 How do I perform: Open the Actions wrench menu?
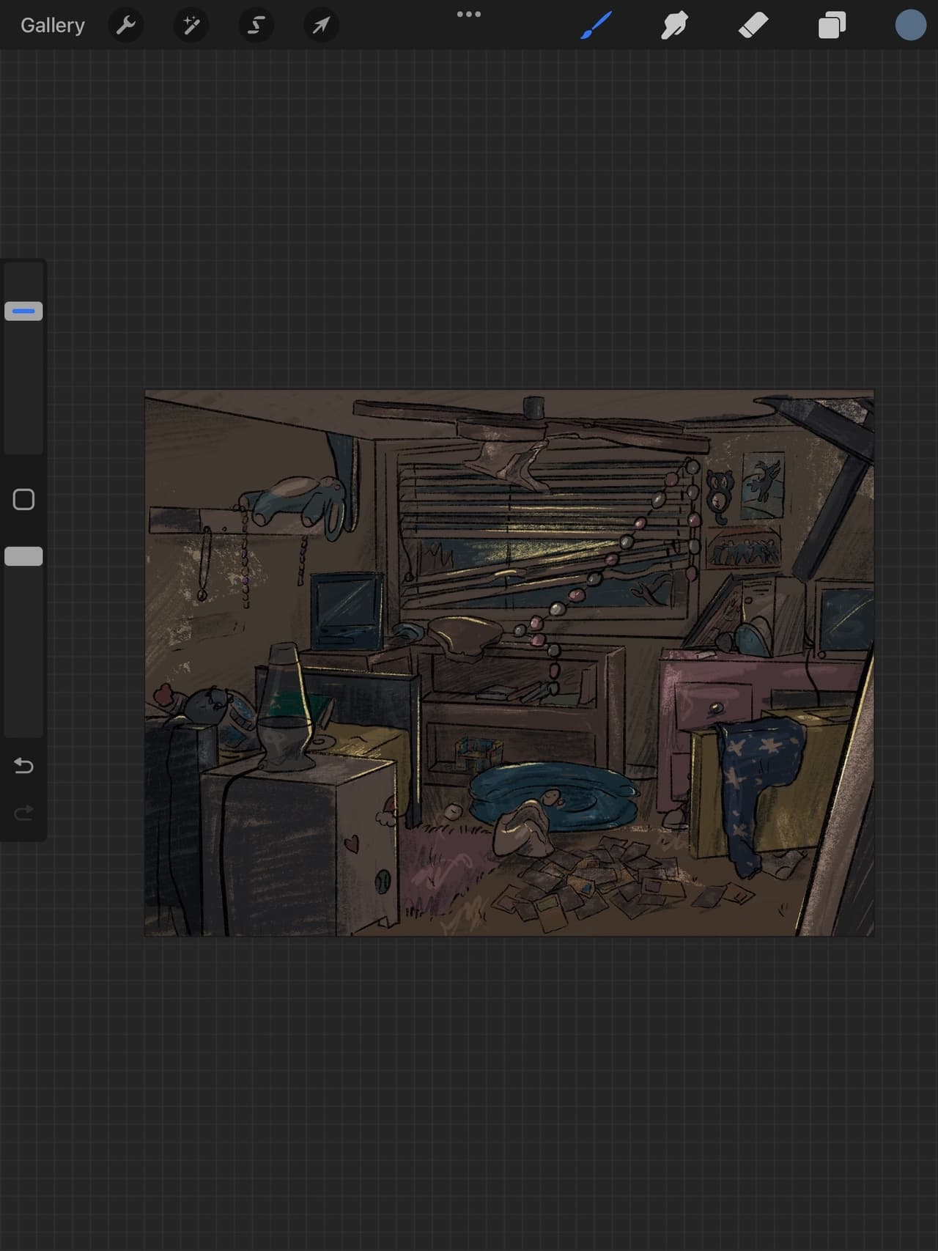click(x=126, y=26)
